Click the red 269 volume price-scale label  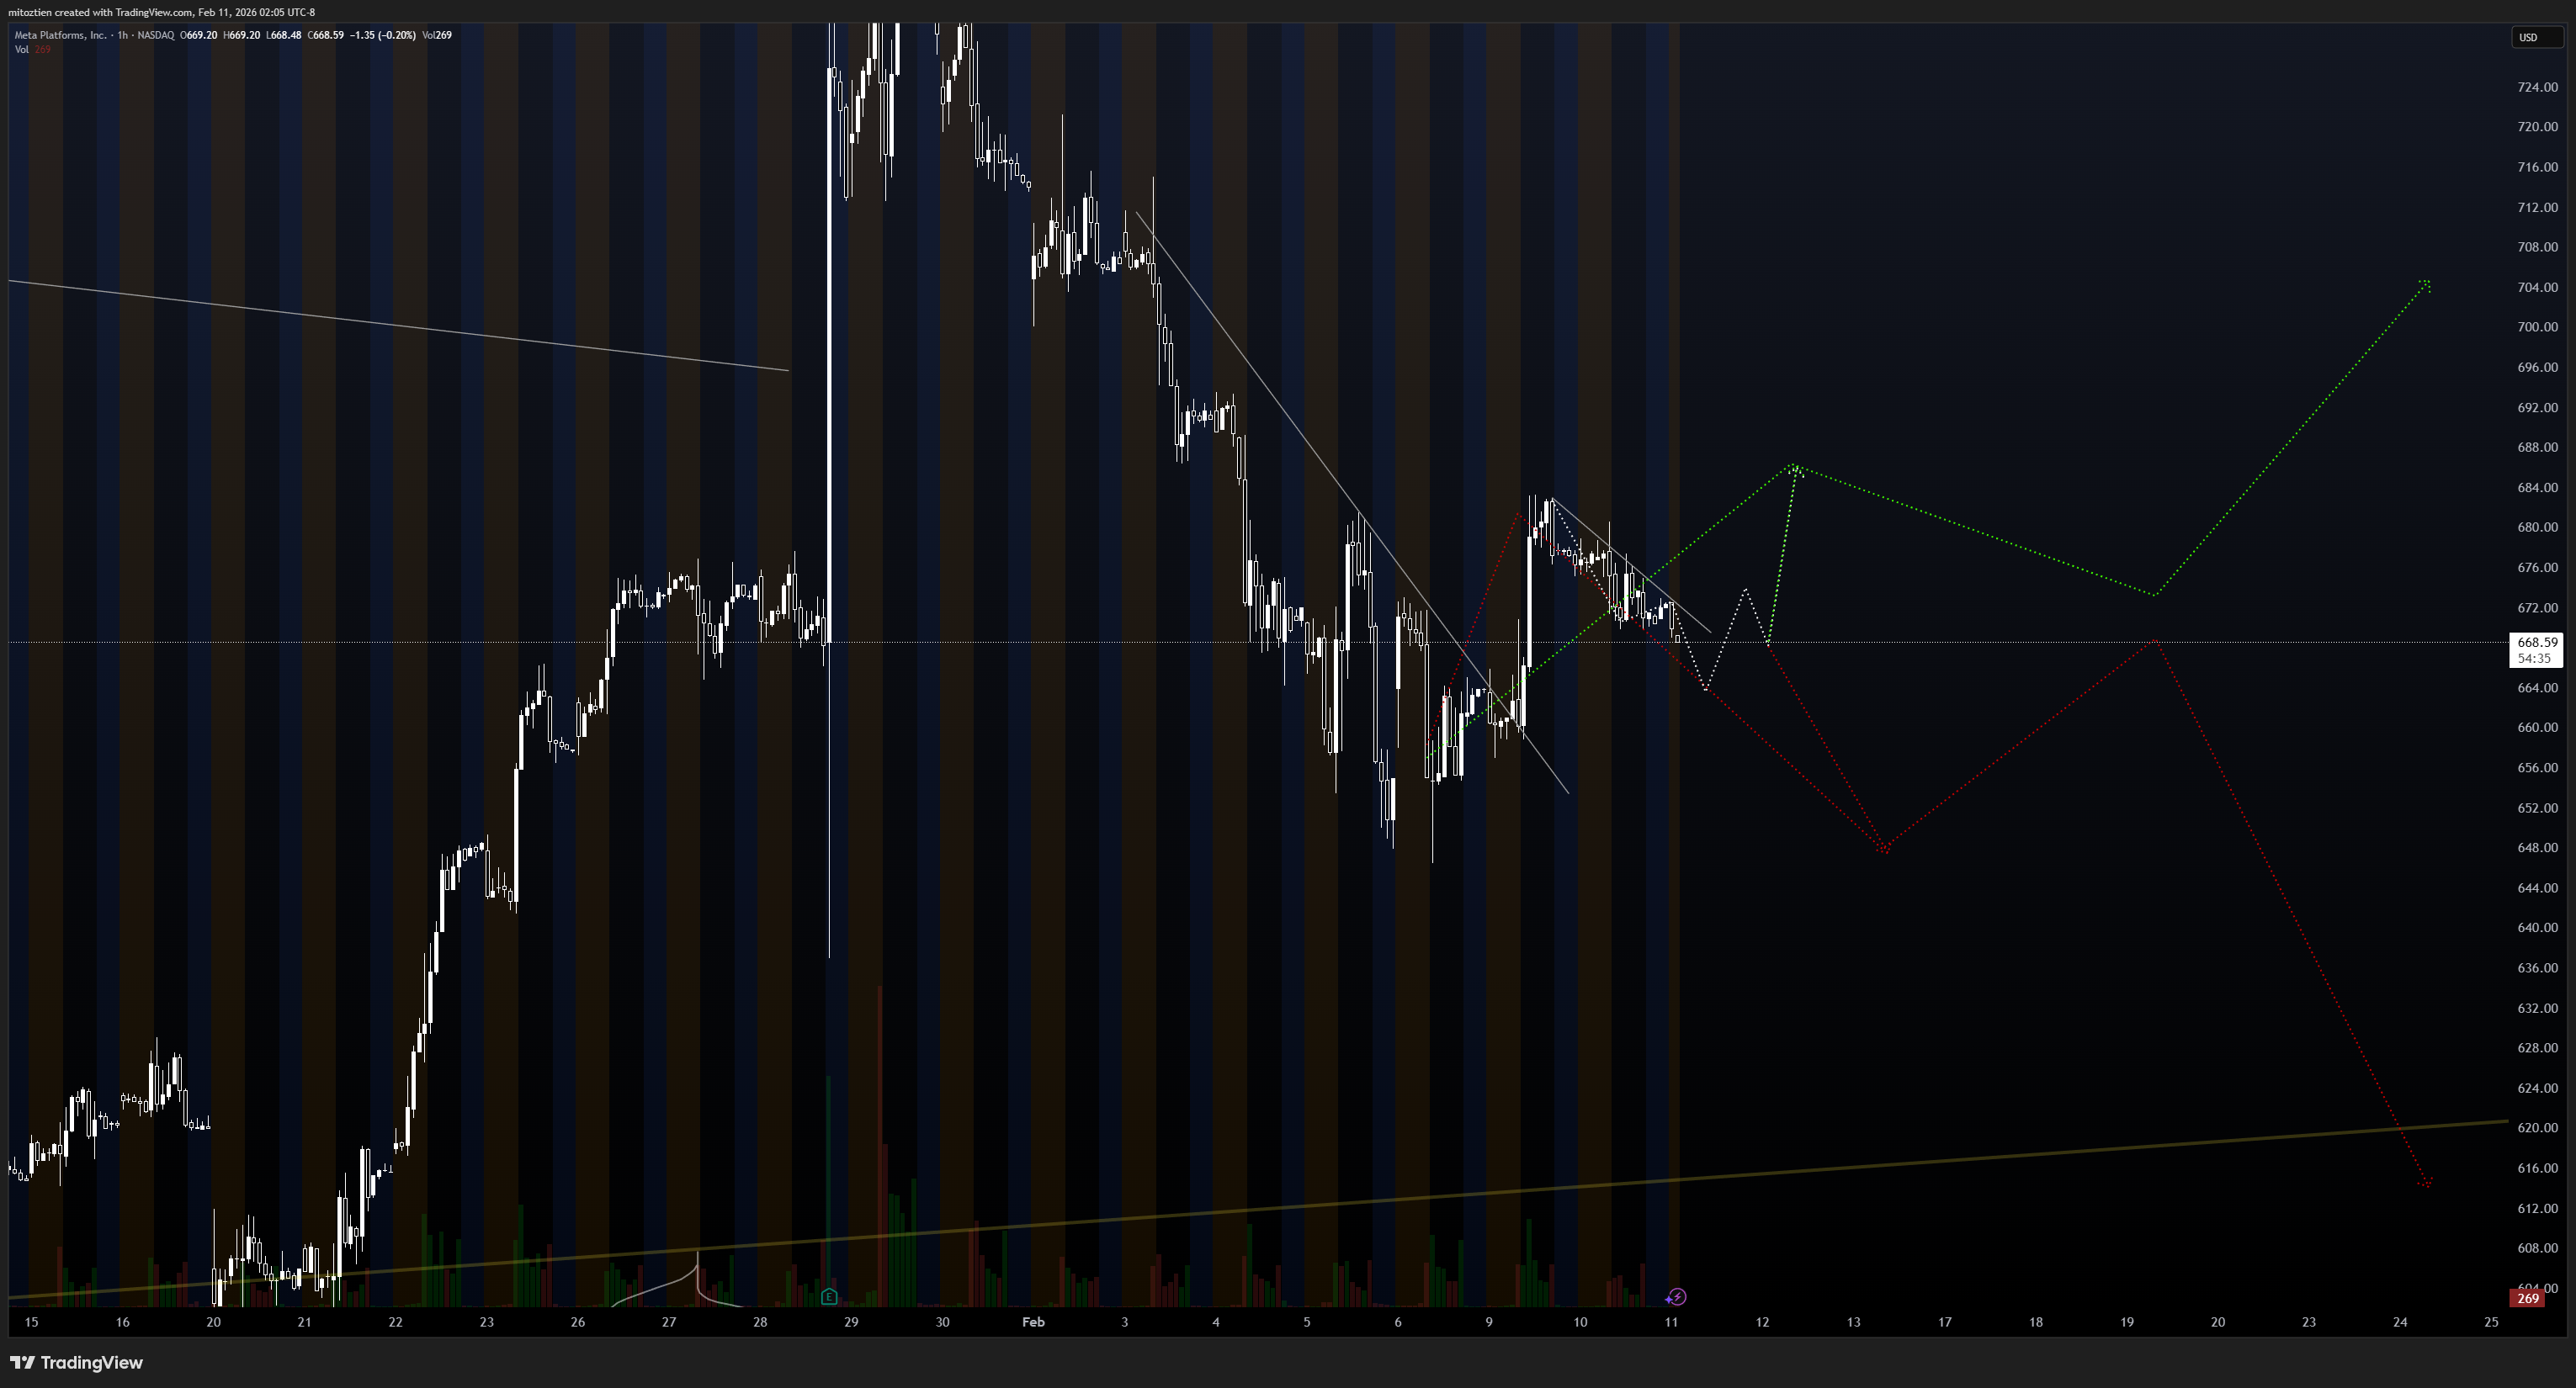click(x=2528, y=1299)
